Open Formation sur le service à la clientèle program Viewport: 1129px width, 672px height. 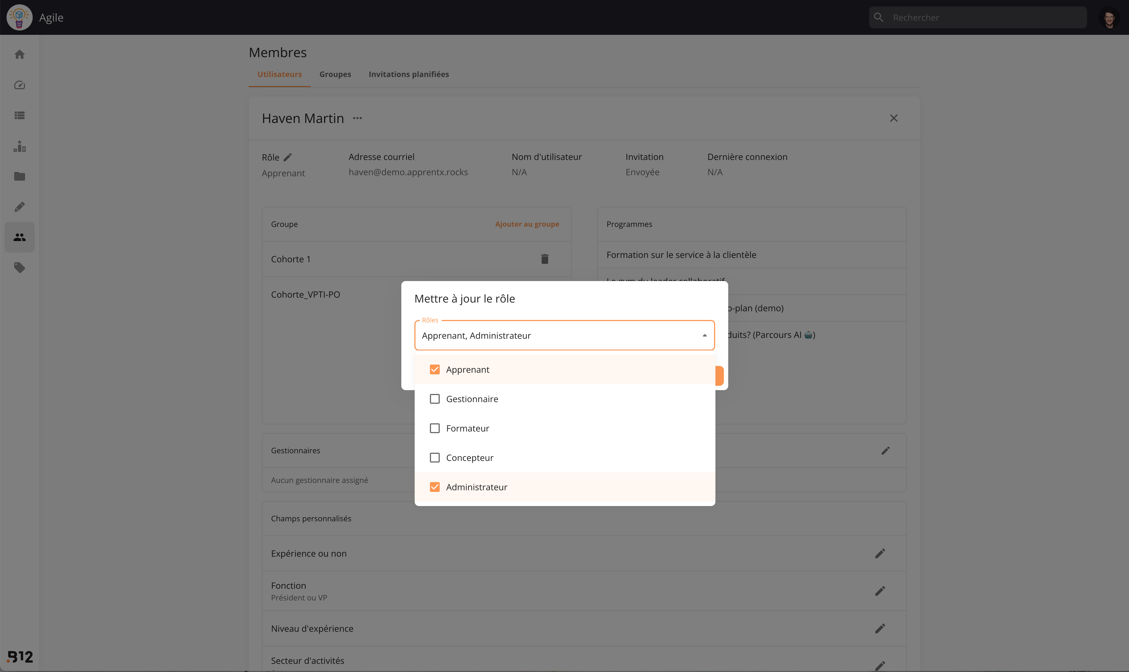[x=681, y=255]
